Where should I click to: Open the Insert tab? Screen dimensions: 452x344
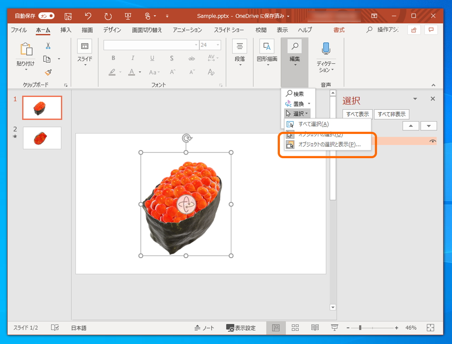[66, 30]
